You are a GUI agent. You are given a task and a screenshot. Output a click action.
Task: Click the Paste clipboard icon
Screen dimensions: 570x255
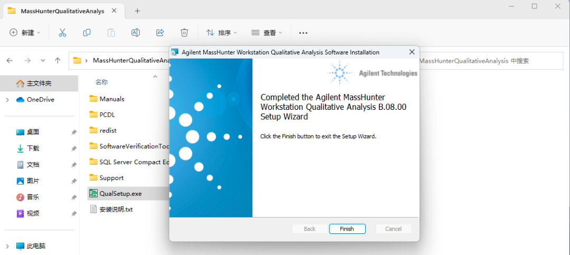(111, 33)
